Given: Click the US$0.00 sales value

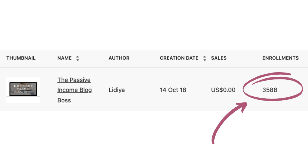Looking at the screenshot, I should pyautogui.click(x=223, y=90).
